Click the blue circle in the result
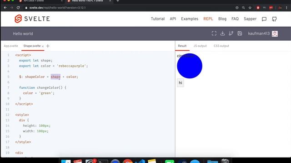The width and height of the screenshot is (291, 163). 190,66
